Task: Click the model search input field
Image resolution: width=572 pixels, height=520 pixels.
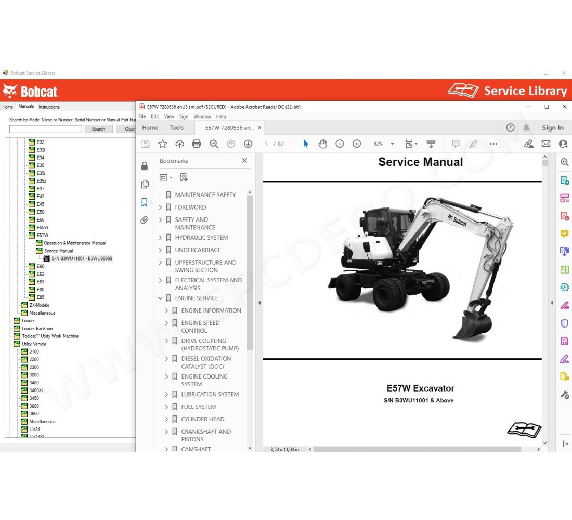Action: [x=46, y=129]
